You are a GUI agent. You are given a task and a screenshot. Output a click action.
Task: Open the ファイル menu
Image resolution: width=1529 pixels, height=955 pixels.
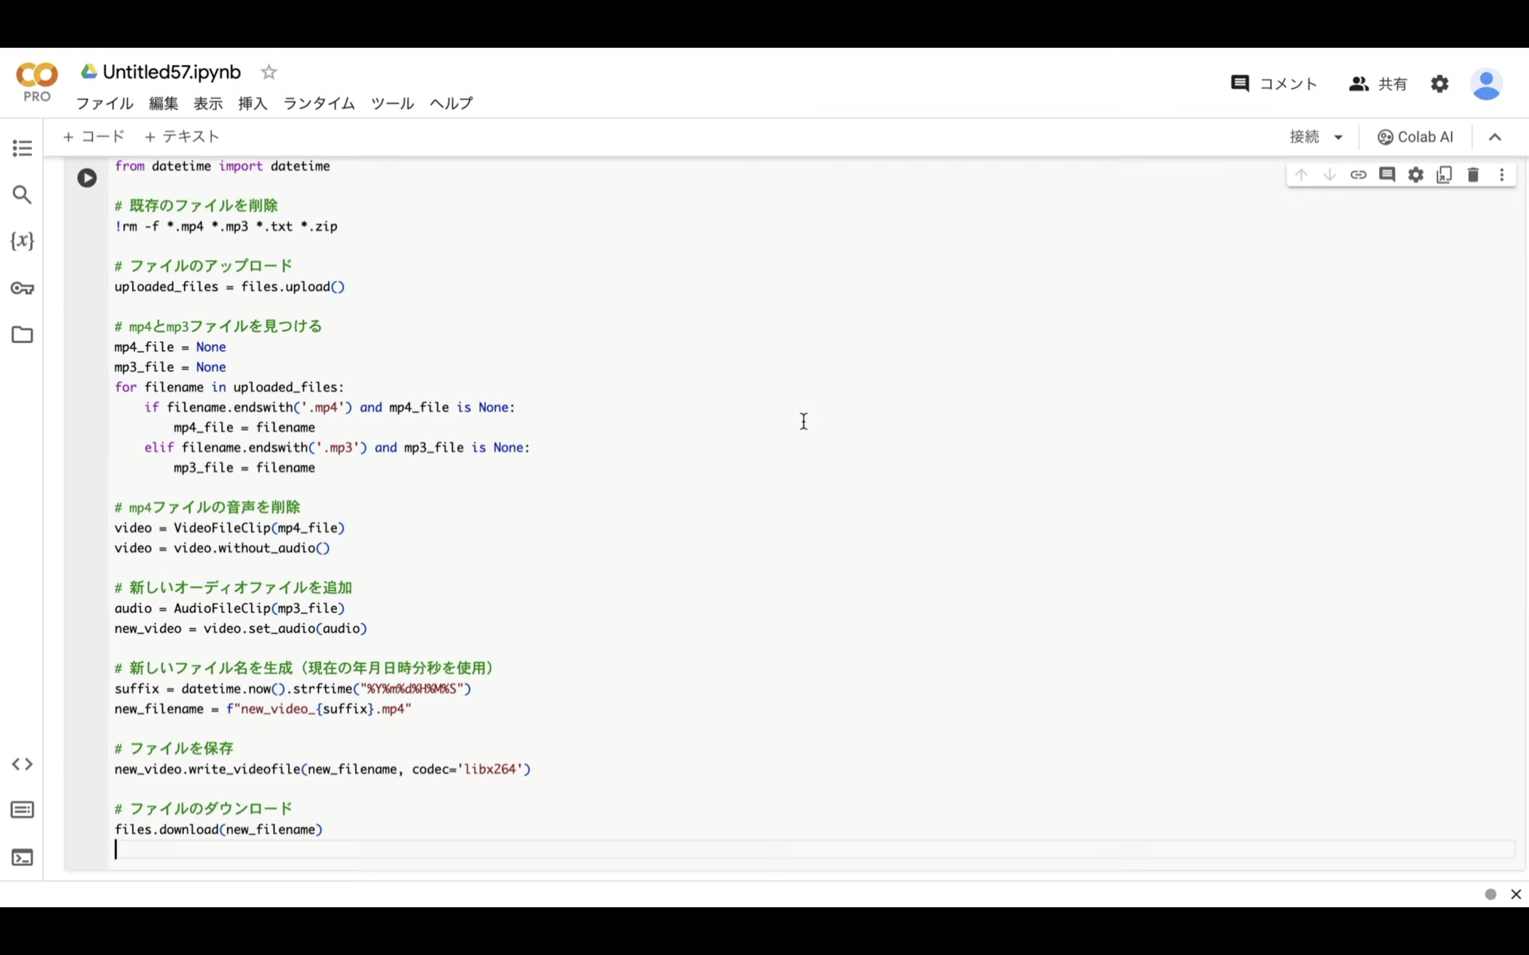tap(105, 103)
